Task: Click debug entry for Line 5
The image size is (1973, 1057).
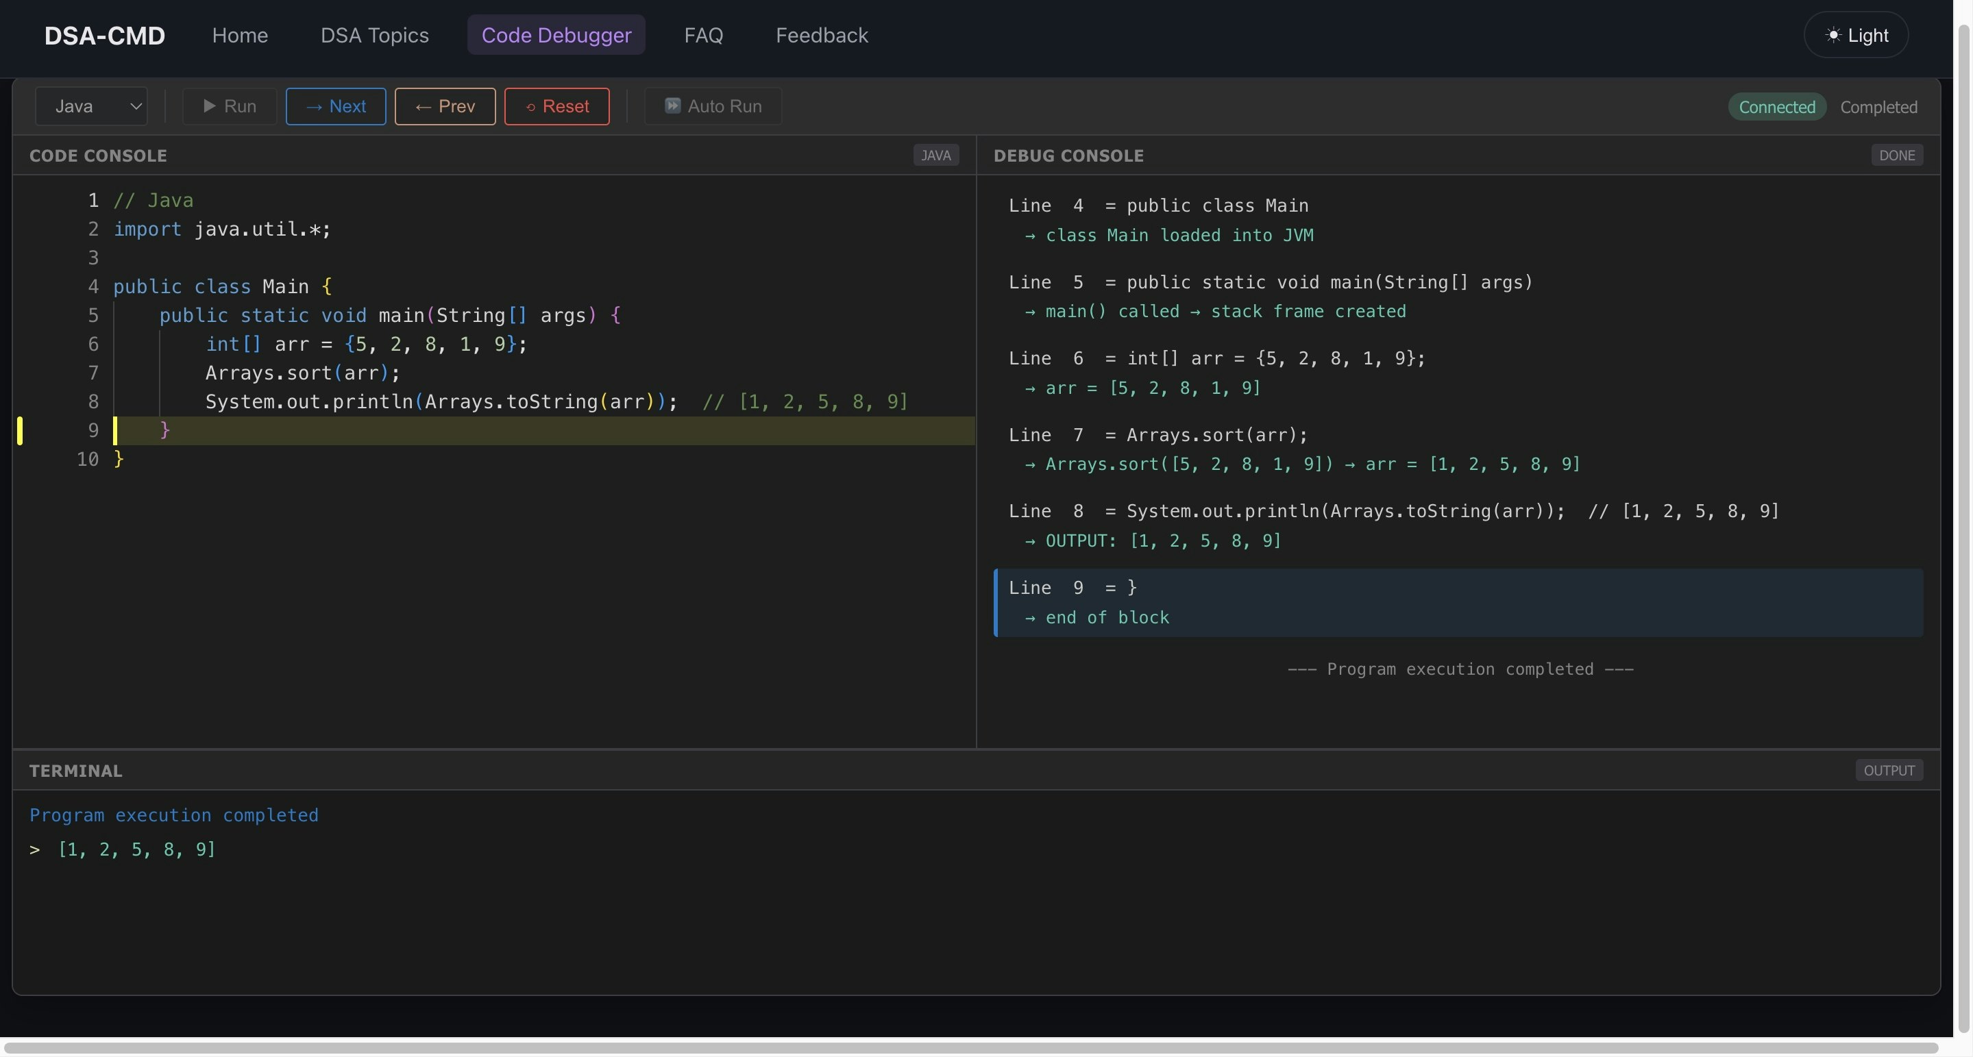Action: tap(1271, 282)
